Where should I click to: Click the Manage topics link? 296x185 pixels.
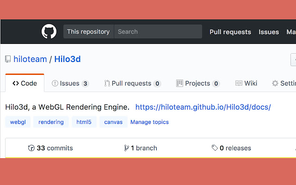coord(149,122)
